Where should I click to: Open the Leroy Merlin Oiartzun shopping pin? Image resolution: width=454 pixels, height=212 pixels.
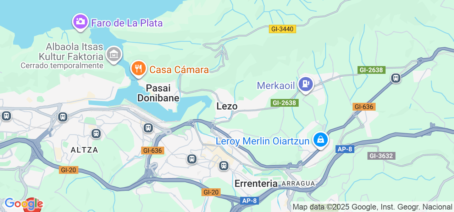point(321,140)
